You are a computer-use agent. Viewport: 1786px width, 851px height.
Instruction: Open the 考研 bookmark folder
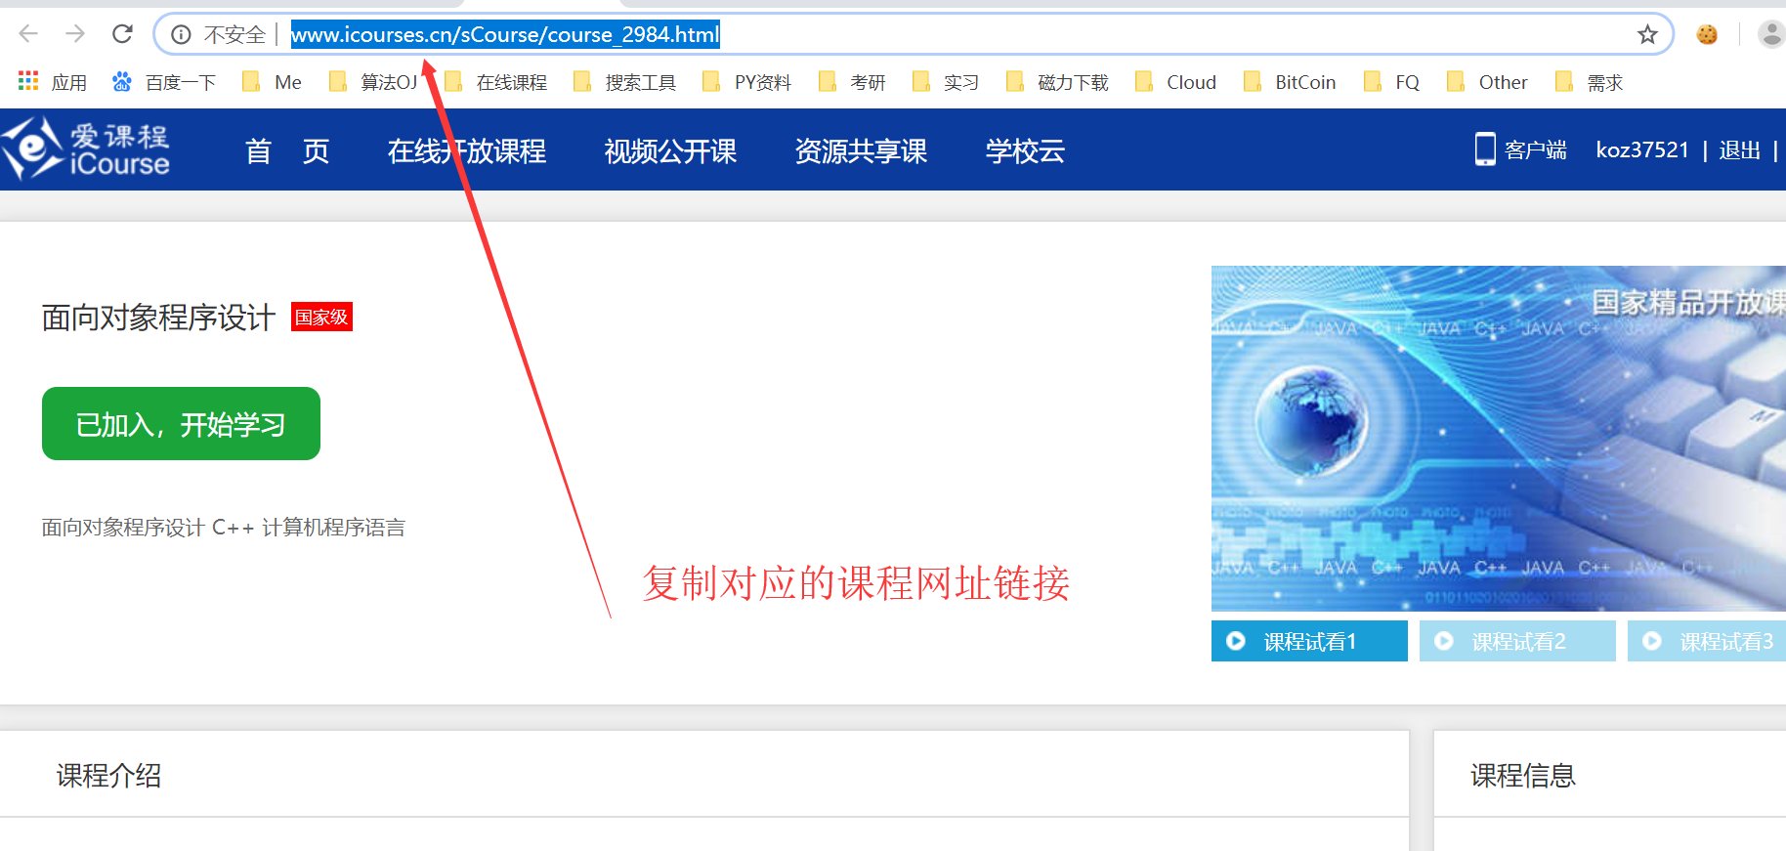[852, 82]
